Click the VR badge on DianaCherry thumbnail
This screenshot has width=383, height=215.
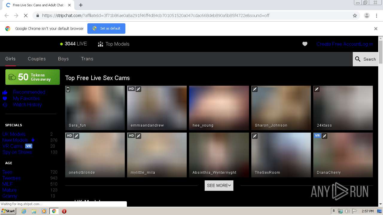[x=317, y=136]
